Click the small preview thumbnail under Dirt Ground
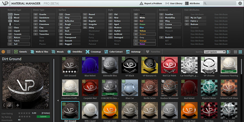The image size is (244, 122). click(10, 105)
